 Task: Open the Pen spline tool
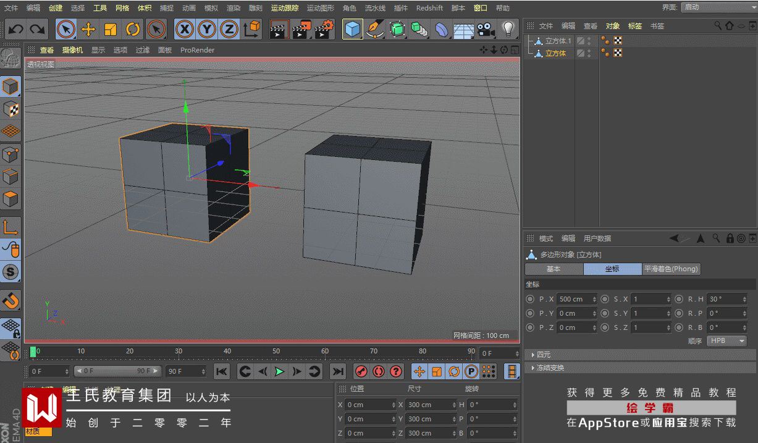pyautogui.click(x=375, y=29)
